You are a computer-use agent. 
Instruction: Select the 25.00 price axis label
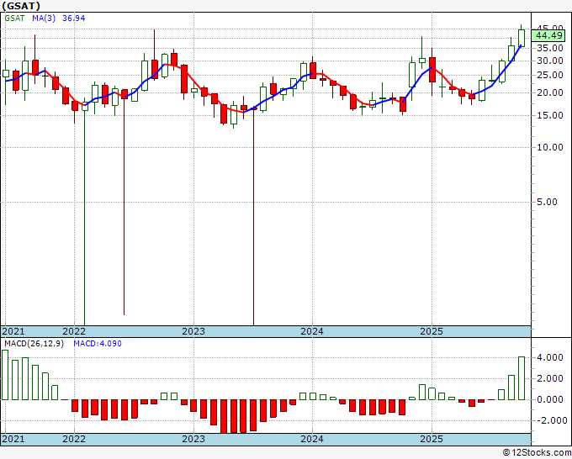click(x=550, y=75)
